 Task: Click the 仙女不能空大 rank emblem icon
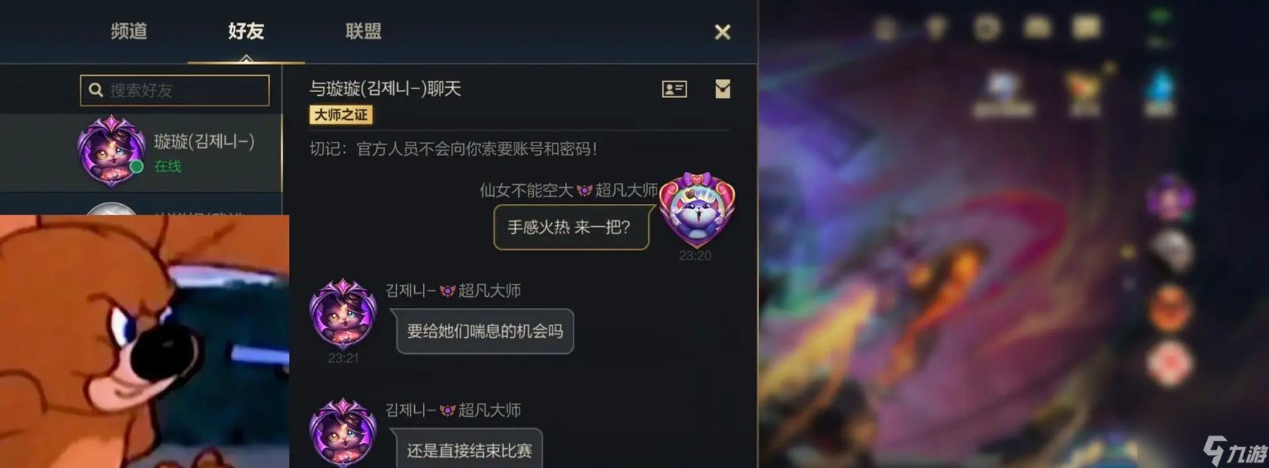tap(584, 191)
